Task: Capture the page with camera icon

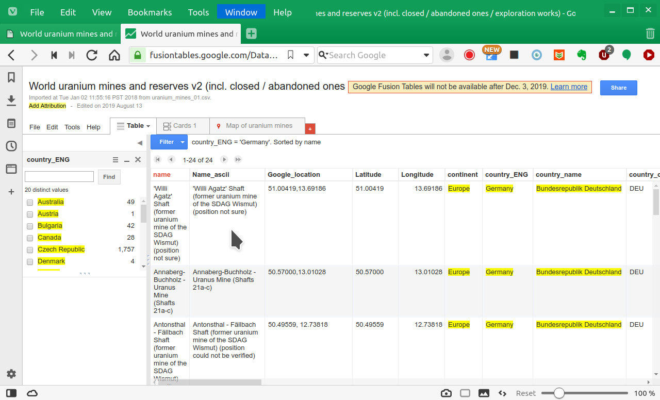Action: coord(447,393)
